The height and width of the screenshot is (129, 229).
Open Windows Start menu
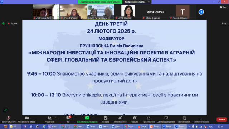5,126
